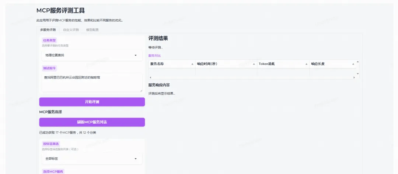Click the 评测后将显示结果... placeholder text
398x174 pixels.
point(162,94)
